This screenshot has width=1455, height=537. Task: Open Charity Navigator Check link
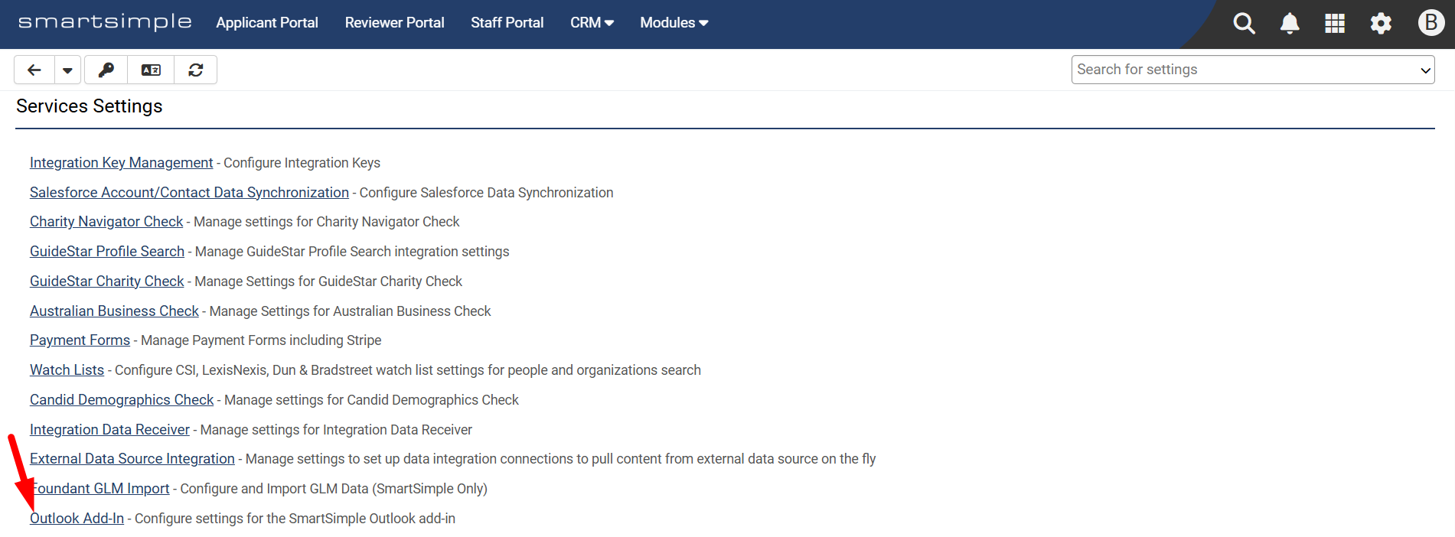pos(106,222)
